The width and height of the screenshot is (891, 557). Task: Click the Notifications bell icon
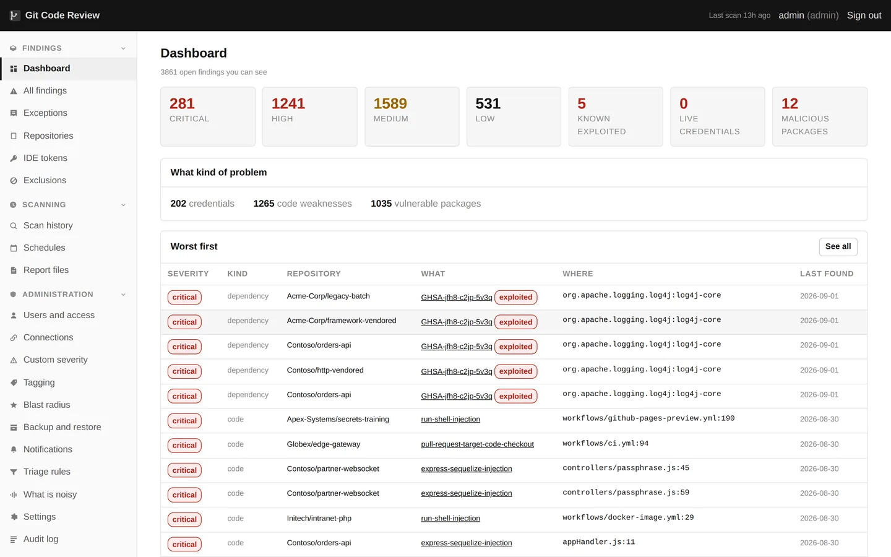(14, 450)
